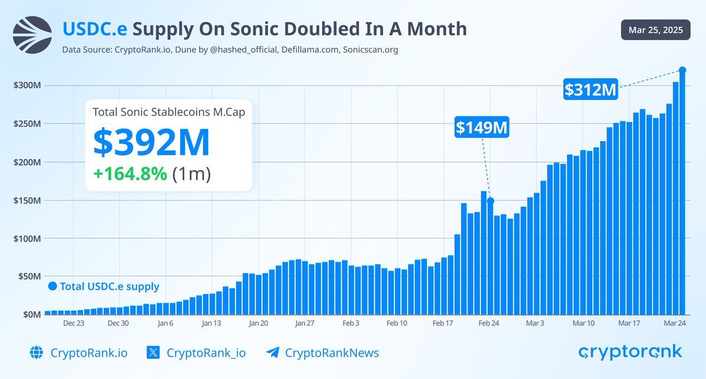Screen dimensions: 706x379
Task: Click the Telegram paper plane icon
Action: [x=273, y=353]
